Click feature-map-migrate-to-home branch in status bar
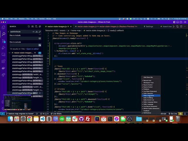This screenshot has height=141, width=188. click(x=20, y=114)
